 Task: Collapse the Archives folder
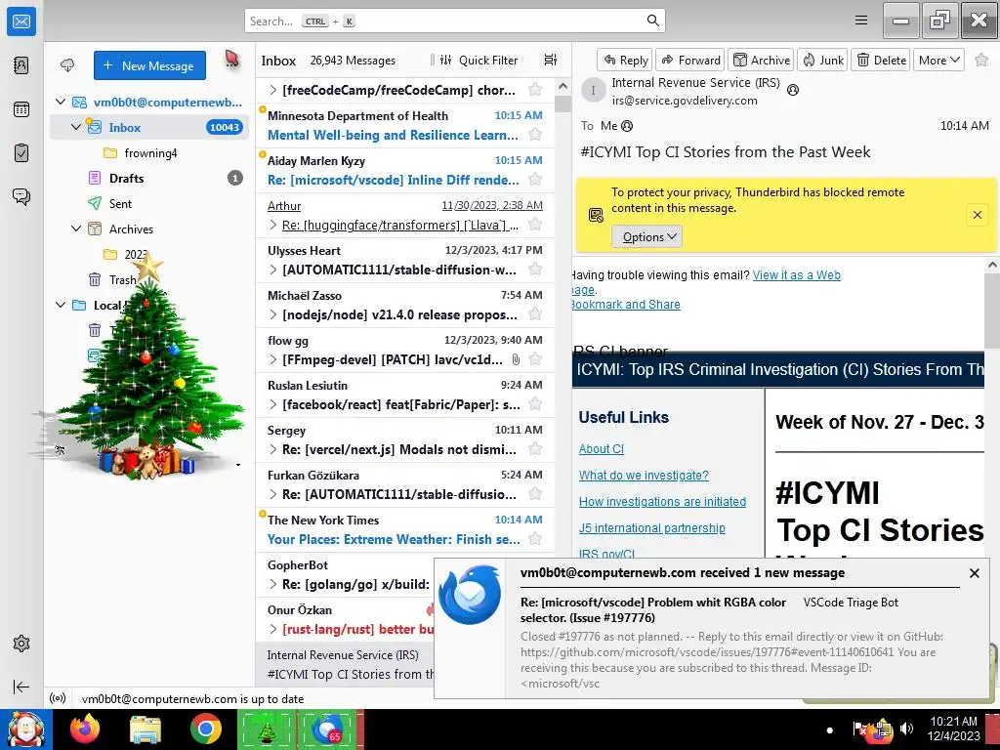click(x=76, y=229)
